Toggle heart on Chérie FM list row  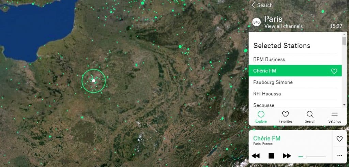point(334,71)
